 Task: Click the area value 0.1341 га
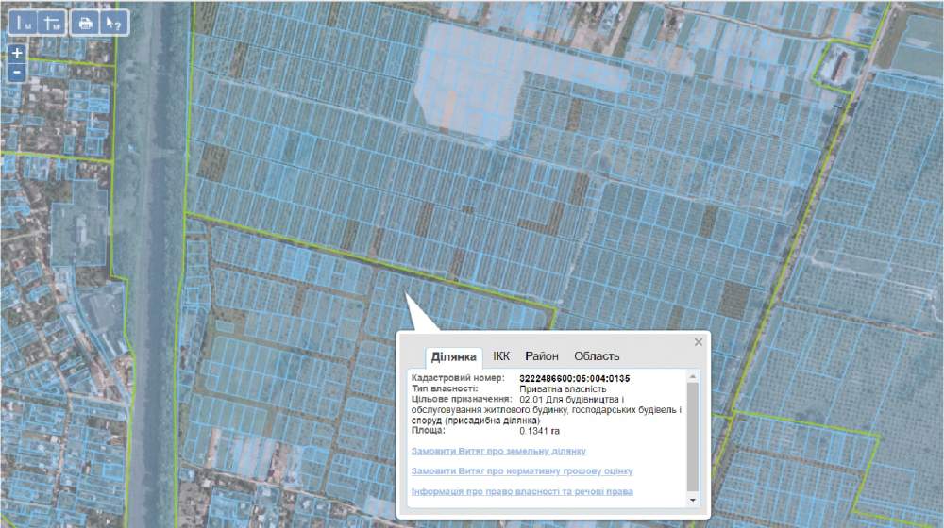(539, 431)
